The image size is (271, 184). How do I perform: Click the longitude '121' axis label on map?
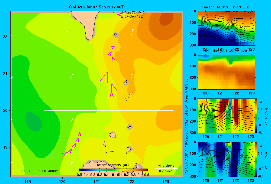[97, 181]
